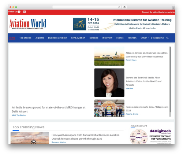Open Tourism menu item
Viewport: 183px width, 155px height.
[132, 38]
